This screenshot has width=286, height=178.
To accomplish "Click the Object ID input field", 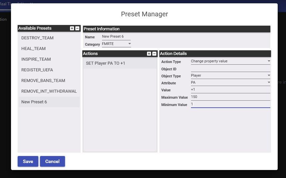I will (x=230, y=69).
